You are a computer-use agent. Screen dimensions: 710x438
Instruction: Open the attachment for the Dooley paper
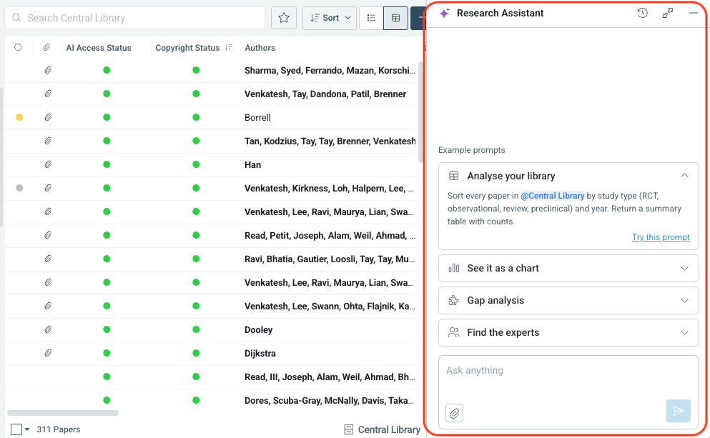tap(47, 329)
